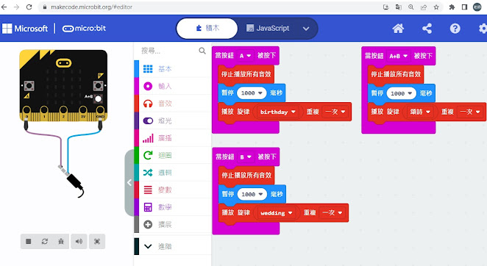Bookmark this page with the star icon
Image resolution: width=487 pixels, height=266 pixels.
point(436,7)
